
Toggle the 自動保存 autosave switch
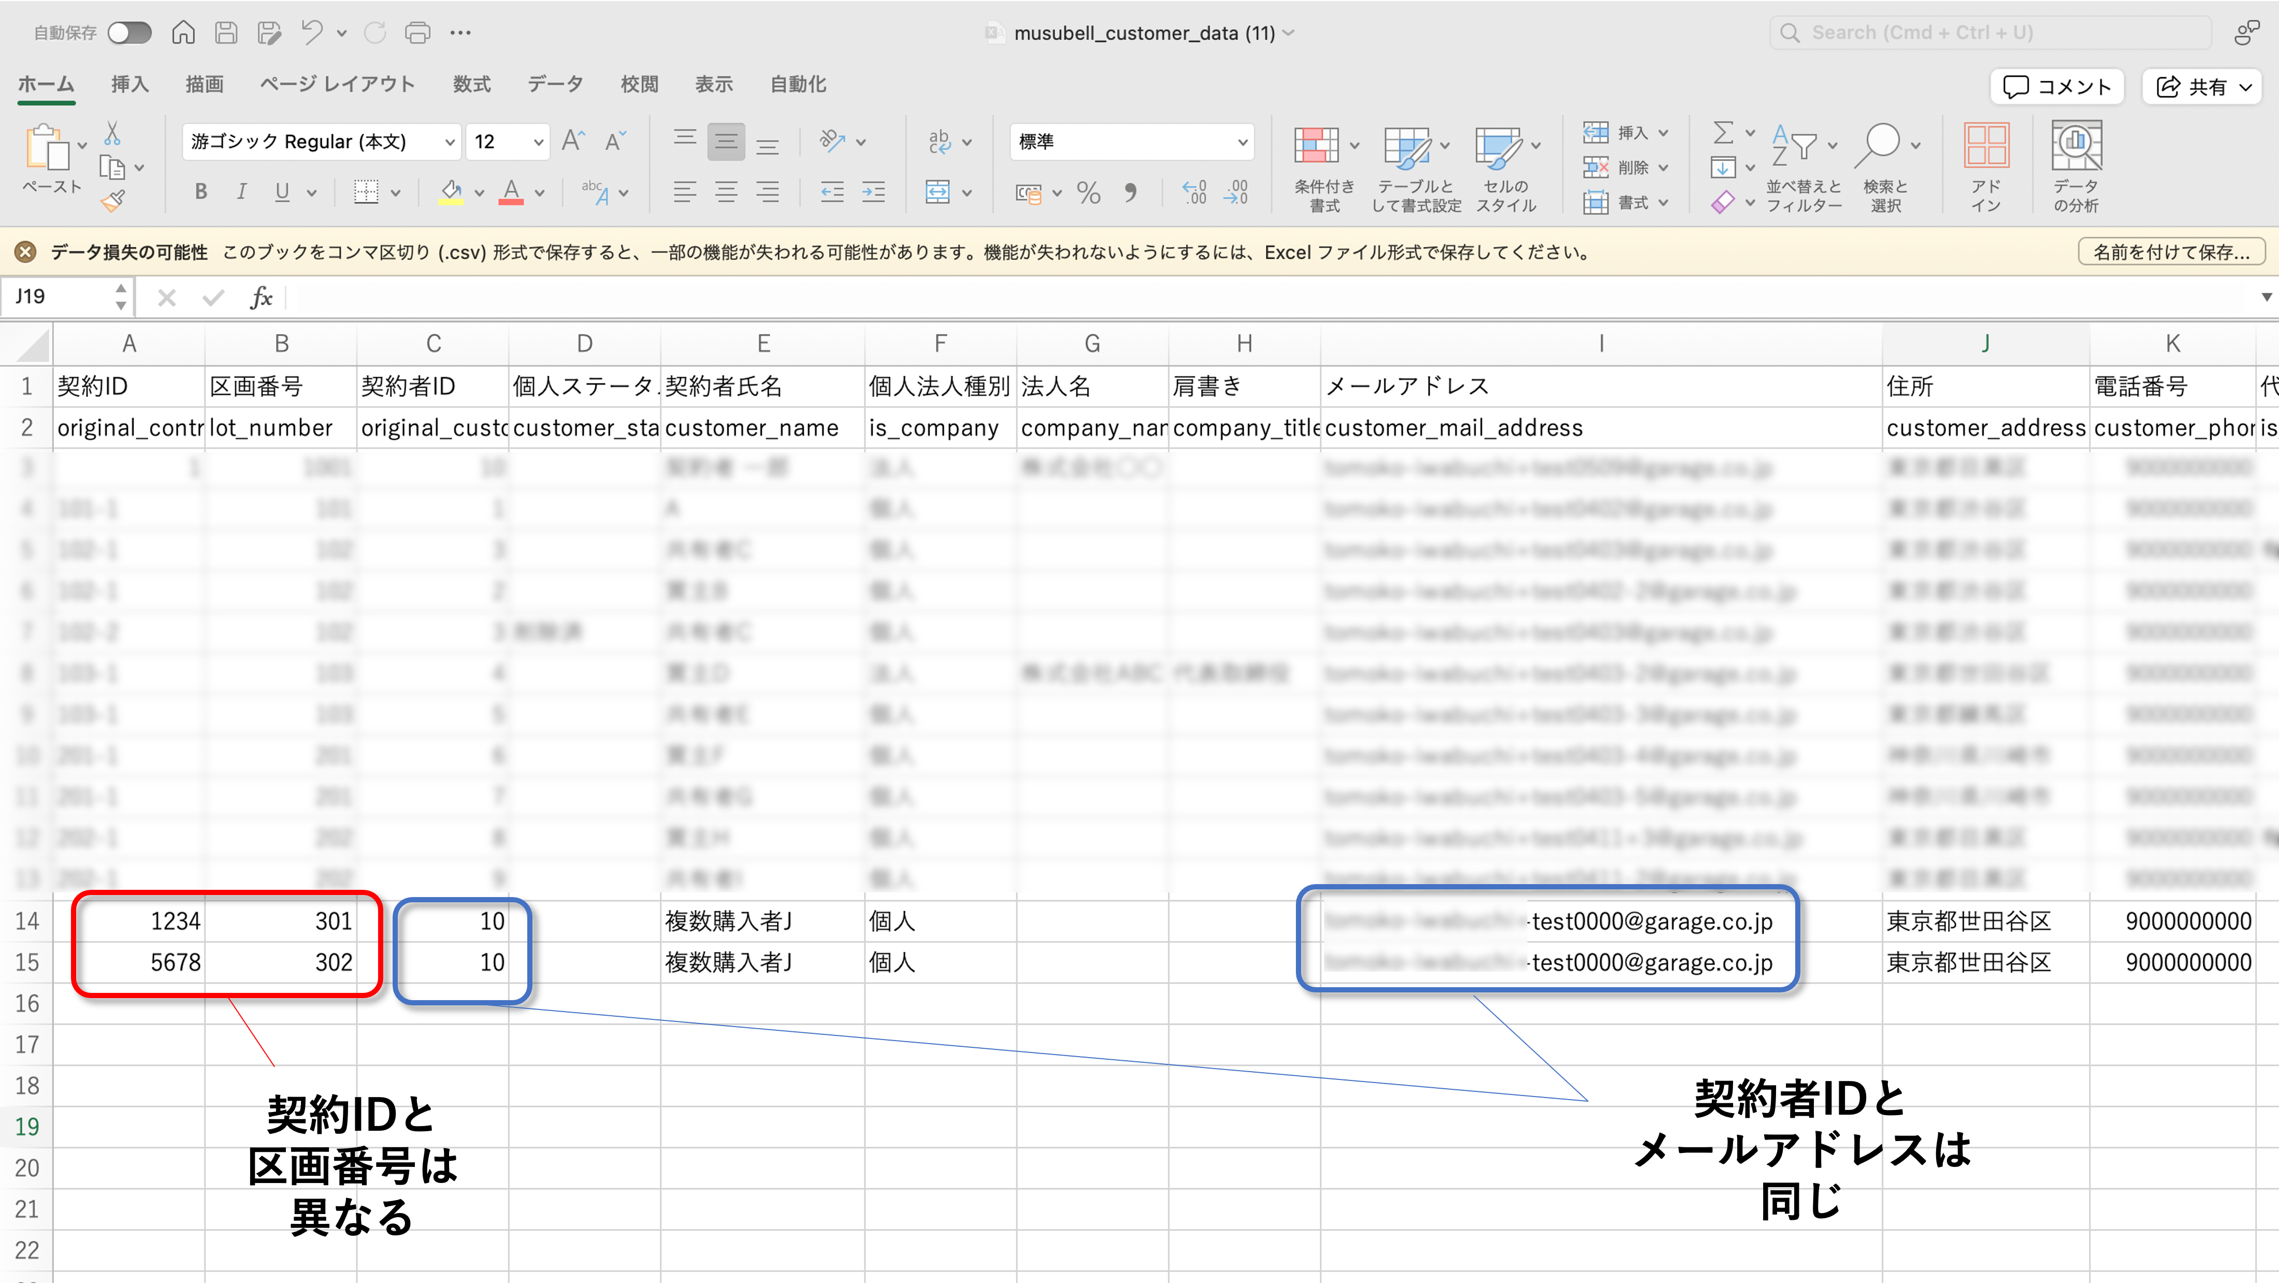click(129, 33)
